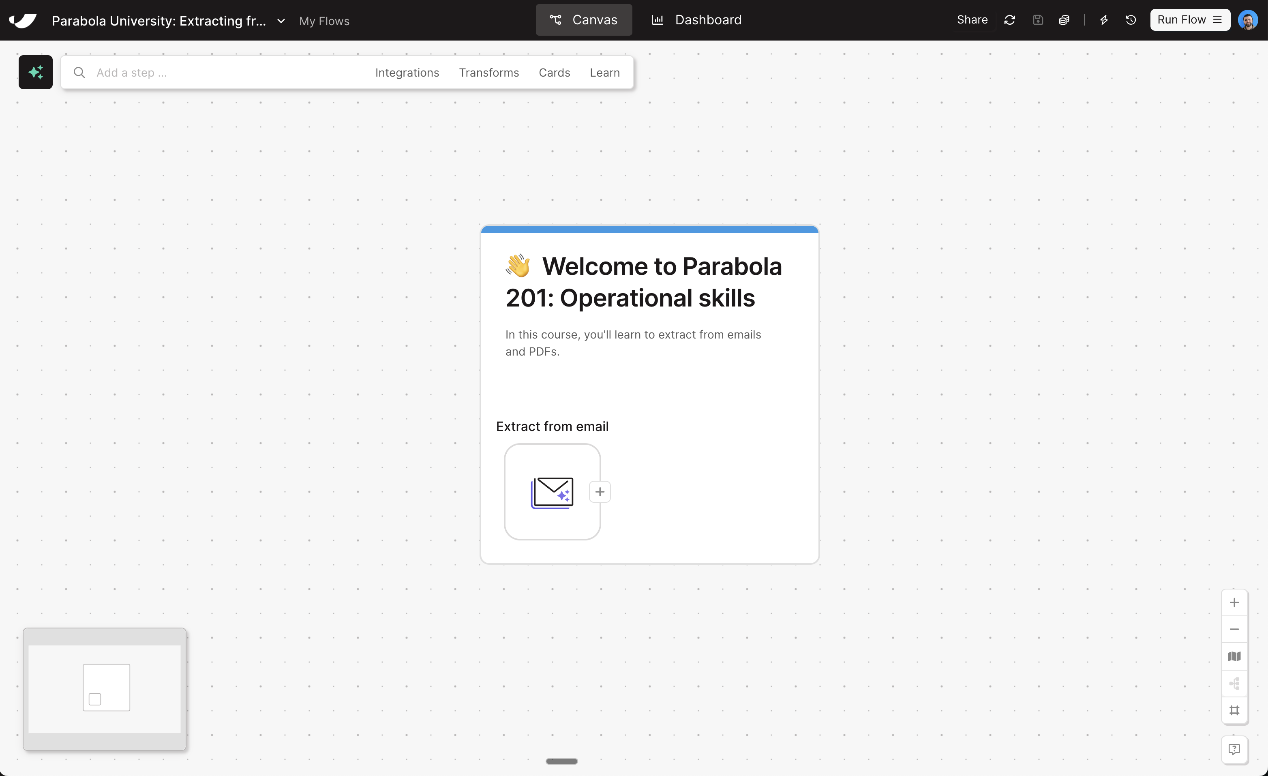This screenshot has width=1268, height=776.
Task: Click the AI sparkle assistant button
Action: 36,72
